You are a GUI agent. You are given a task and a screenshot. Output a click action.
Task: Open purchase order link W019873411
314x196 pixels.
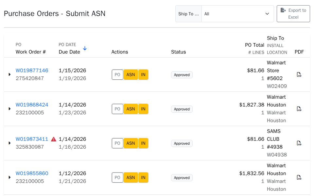click(x=32, y=139)
